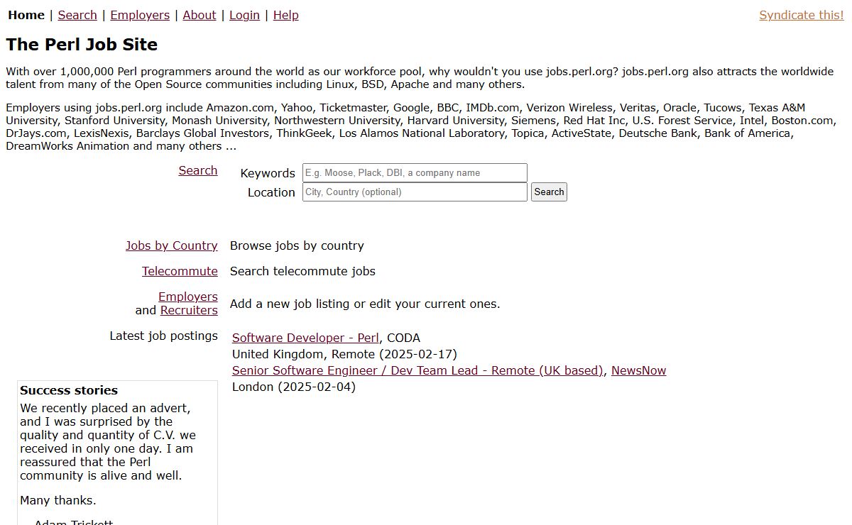The width and height of the screenshot is (852, 525).
Task: Open the Syndicate this! link
Action: tap(802, 15)
